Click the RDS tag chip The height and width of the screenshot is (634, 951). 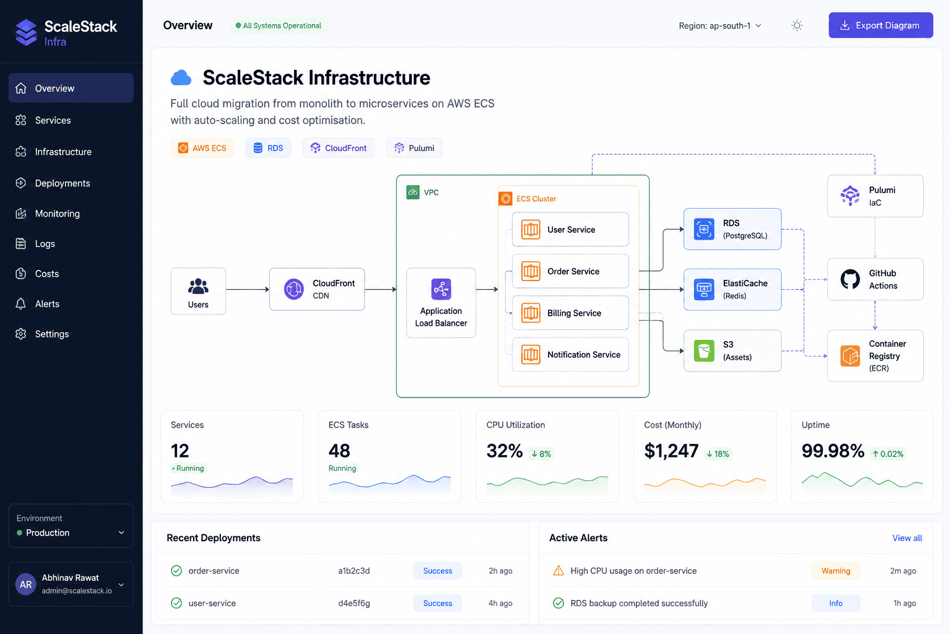268,148
